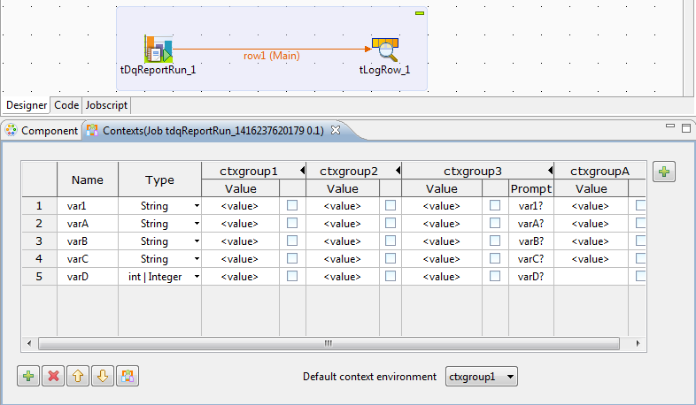Screen dimensions: 696x405
Task: Tick the ctxgroup1 checkbox for var1
Action: pos(292,206)
